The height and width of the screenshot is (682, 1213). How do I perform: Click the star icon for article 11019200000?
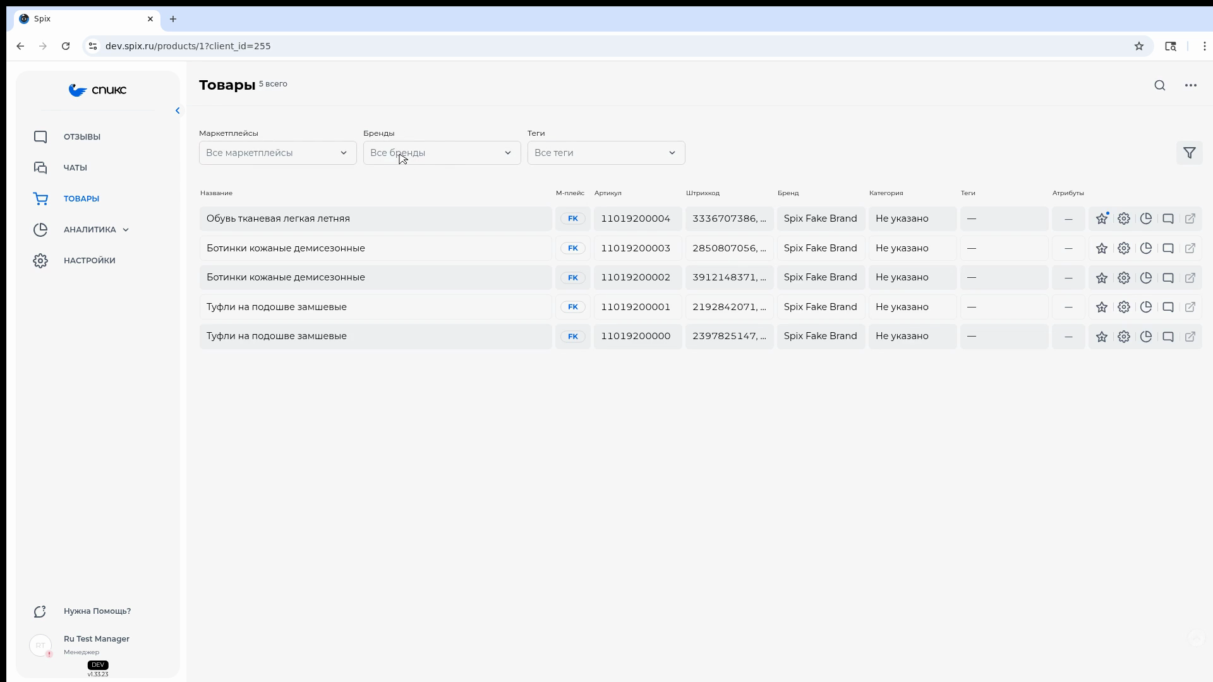click(x=1102, y=337)
